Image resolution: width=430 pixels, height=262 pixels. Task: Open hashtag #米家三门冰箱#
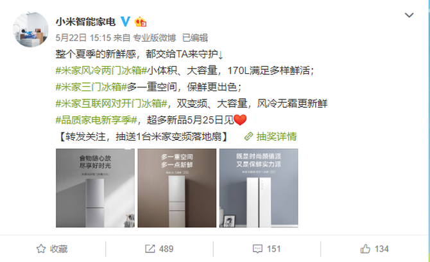pos(91,87)
